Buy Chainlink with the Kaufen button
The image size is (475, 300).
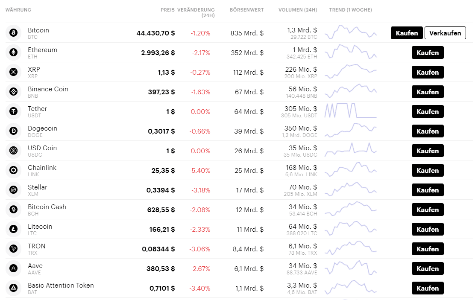pos(428,170)
